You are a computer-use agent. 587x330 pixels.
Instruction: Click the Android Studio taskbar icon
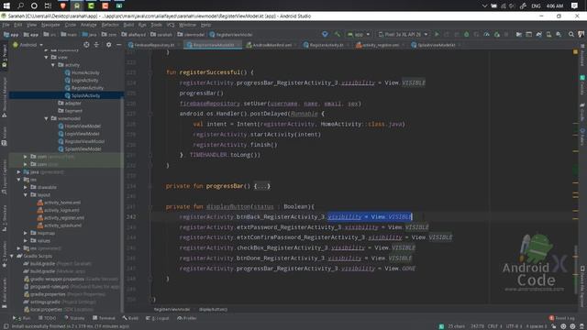tap(77, 5)
